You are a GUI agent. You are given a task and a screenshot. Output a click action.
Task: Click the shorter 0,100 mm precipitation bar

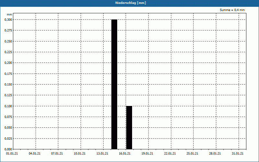[x=129, y=128]
